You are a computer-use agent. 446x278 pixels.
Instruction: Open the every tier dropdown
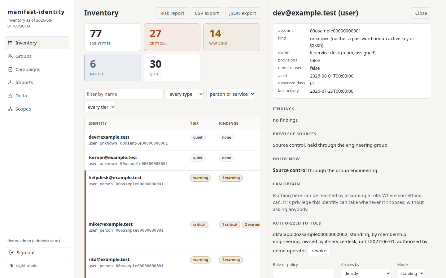click(x=100, y=107)
